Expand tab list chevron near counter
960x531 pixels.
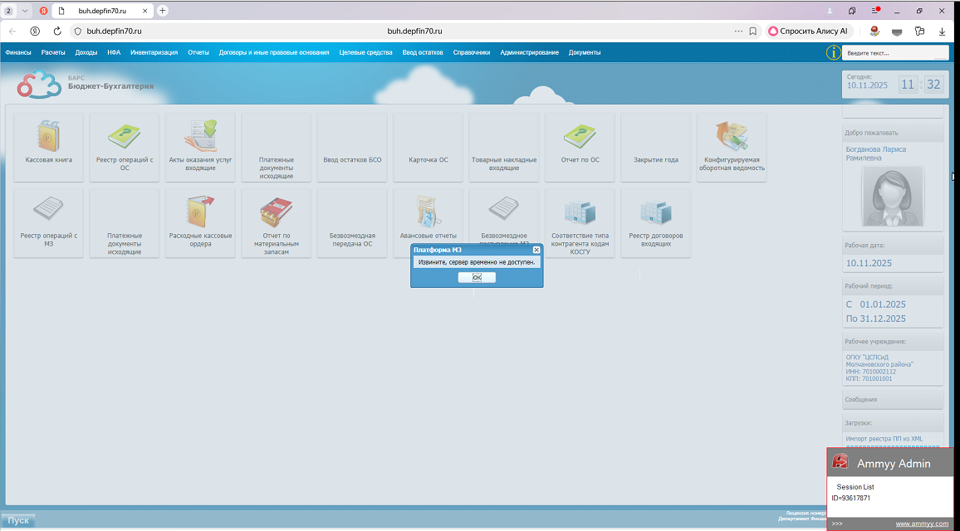pos(25,11)
